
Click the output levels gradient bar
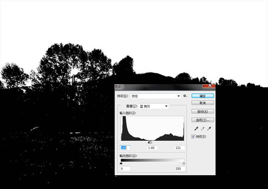[152, 160]
